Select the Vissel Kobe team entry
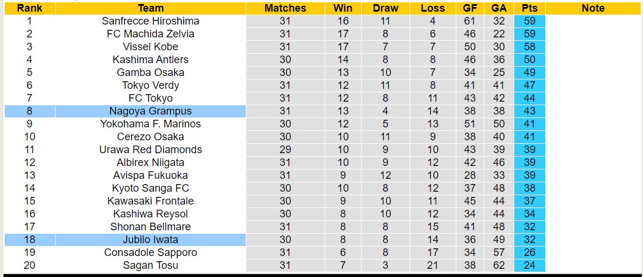Screen dimensions: 643x277 pyautogui.click(x=150, y=47)
